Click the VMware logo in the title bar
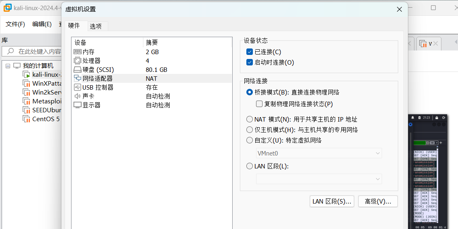The image size is (458, 229). (x=8, y=8)
